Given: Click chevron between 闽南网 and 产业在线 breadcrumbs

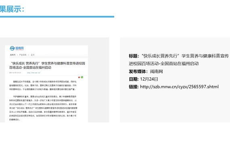Looking at the screenshot, I should click(x=17, y=55).
